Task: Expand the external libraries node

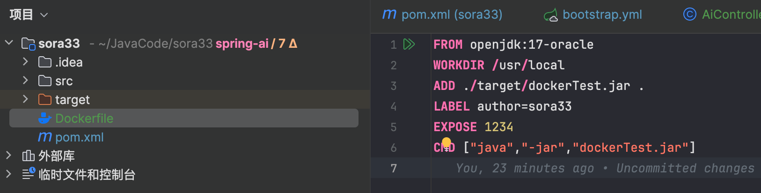Action: (x=8, y=155)
